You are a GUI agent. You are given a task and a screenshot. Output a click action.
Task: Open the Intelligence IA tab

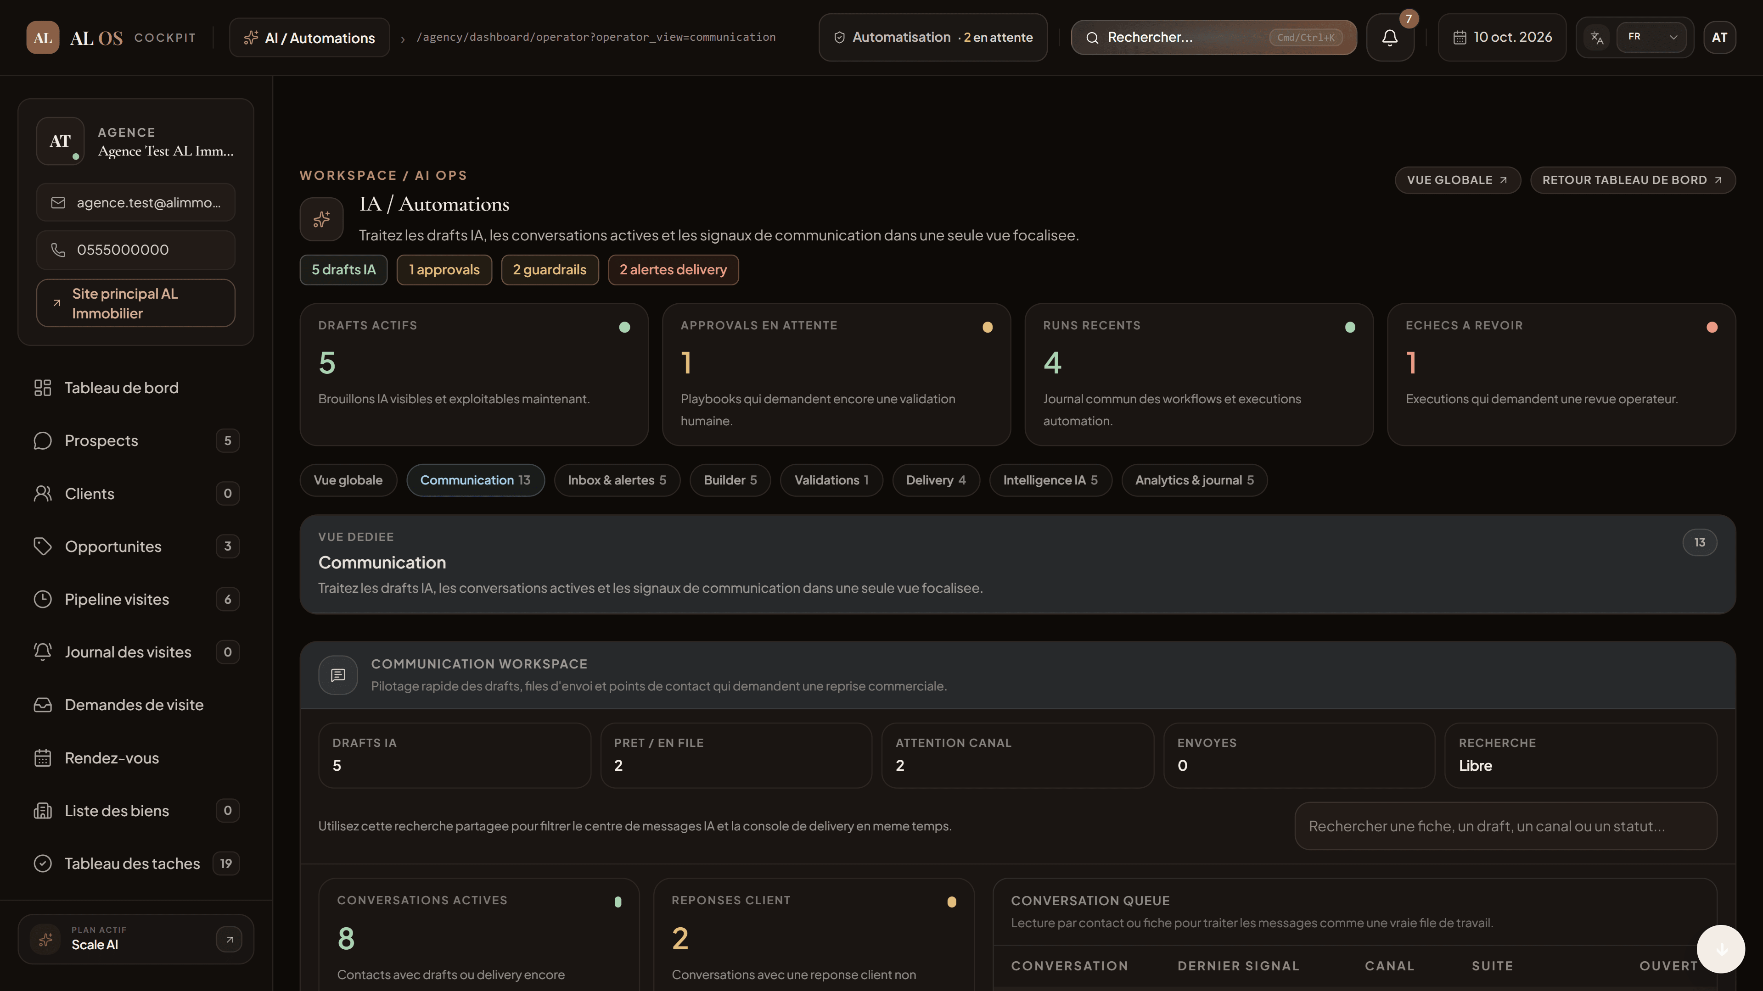click(1050, 480)
